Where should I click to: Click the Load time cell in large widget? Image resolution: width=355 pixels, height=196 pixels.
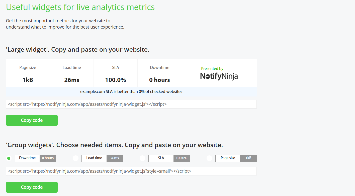[x=72, y=73]
